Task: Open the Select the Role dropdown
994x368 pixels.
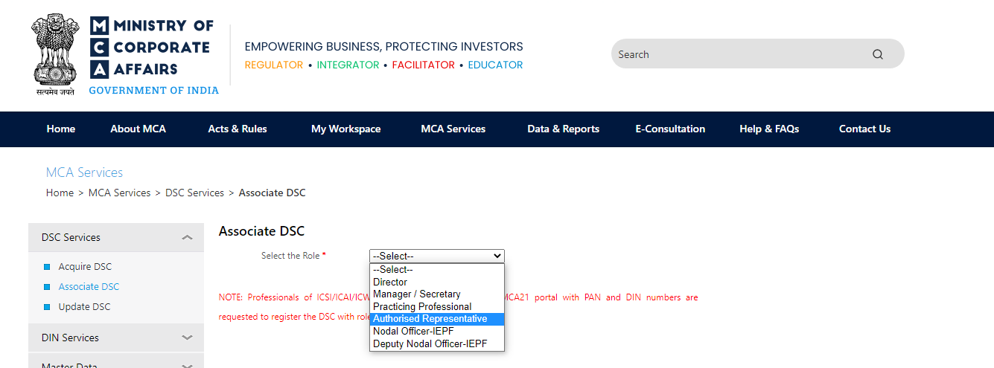Action: [437, 256]
